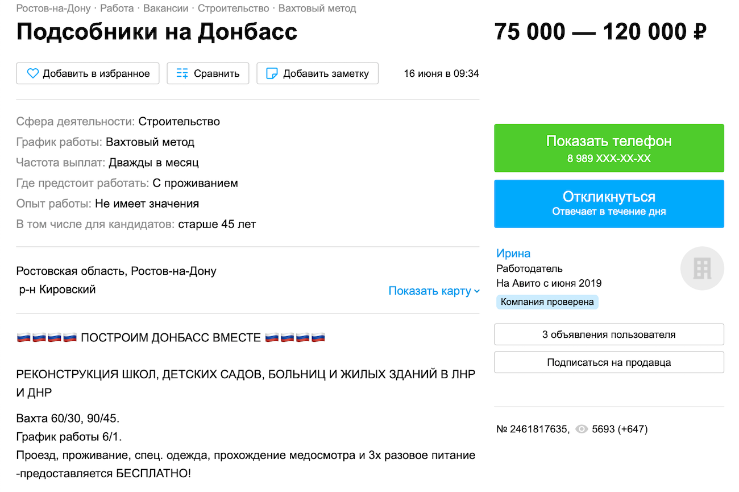
Task: Open Вакансии breadcrumb link
Action: [x=166, y=9]
